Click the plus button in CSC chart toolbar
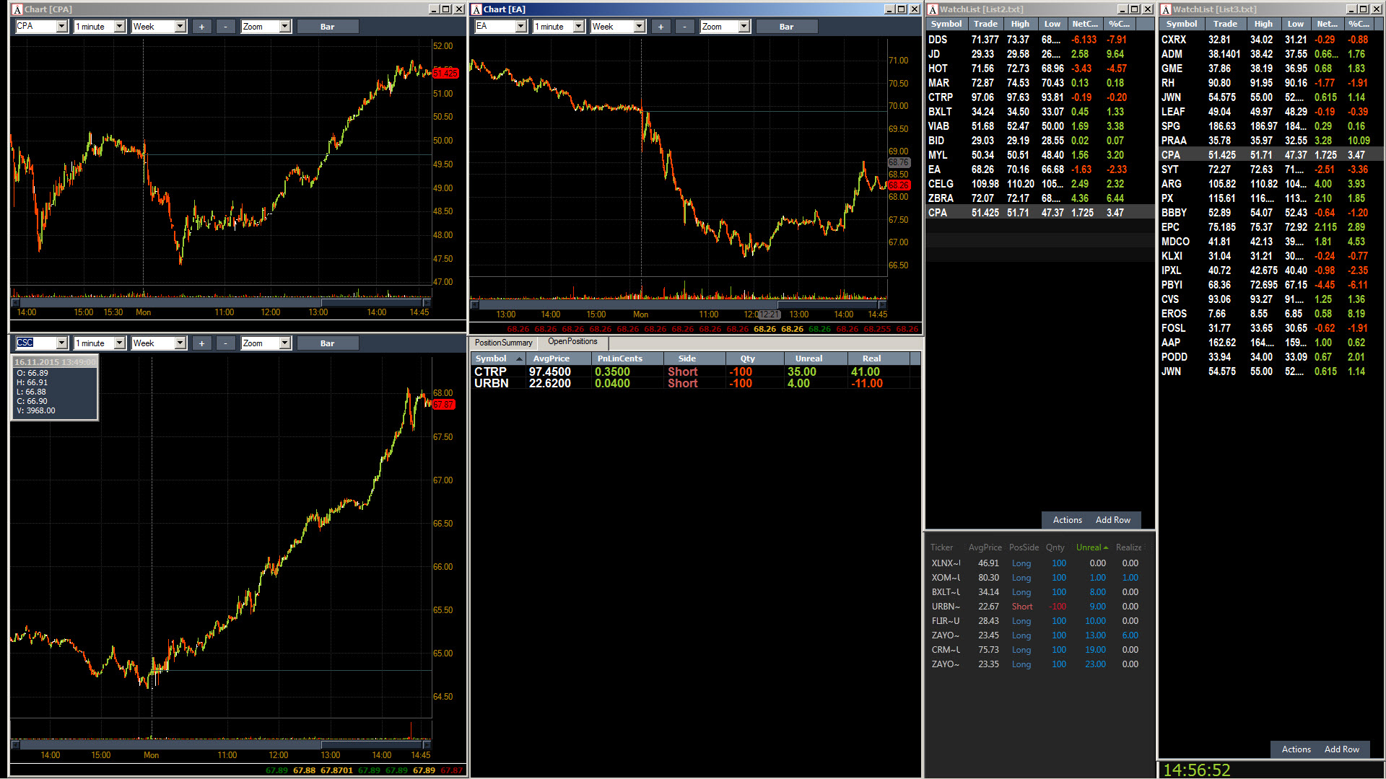1386x779 pixels. (201, 343)
